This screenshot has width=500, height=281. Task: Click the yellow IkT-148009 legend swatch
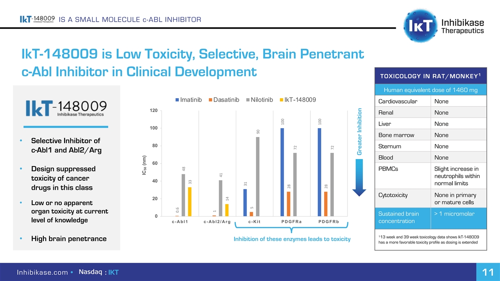281,100
